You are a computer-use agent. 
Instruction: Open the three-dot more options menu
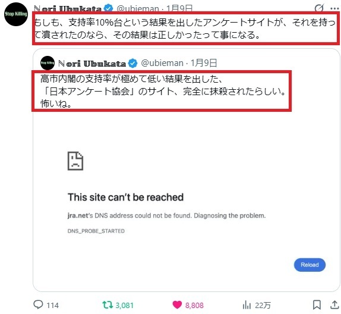[x=334, y=9]
